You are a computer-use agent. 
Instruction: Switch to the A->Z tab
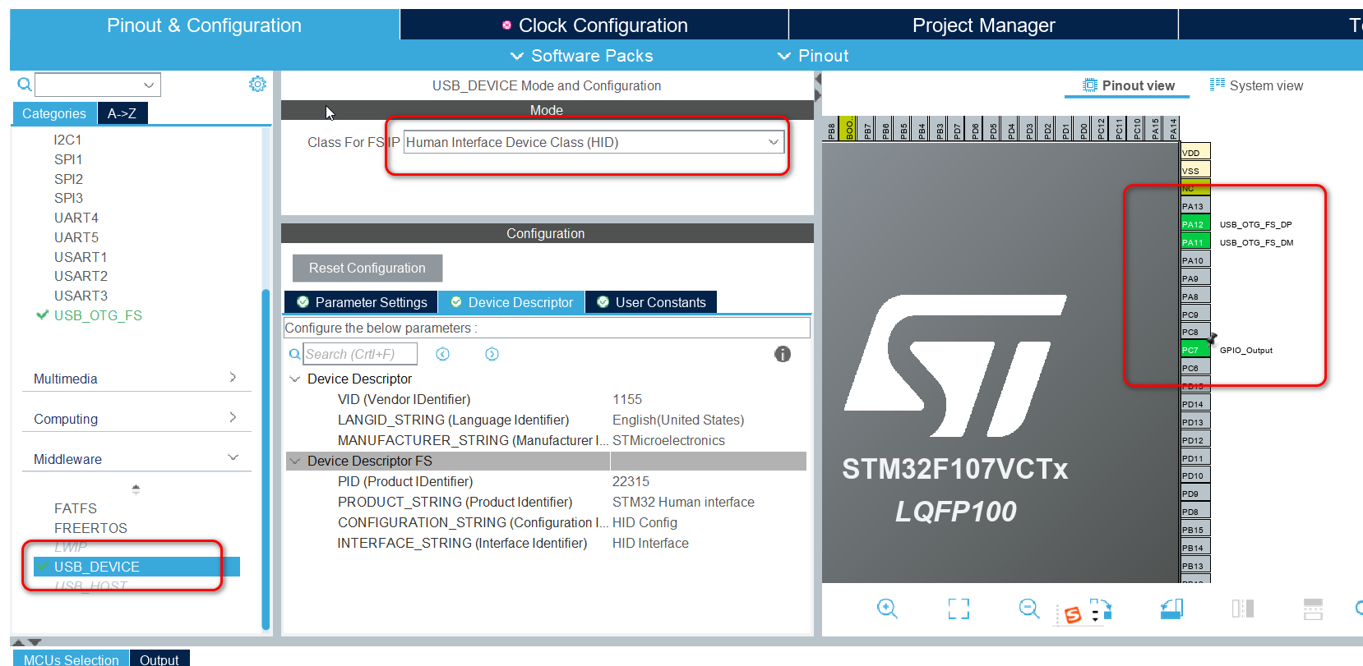coord(122,113)
